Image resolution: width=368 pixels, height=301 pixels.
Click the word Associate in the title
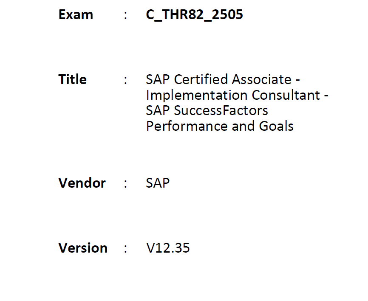262,79
